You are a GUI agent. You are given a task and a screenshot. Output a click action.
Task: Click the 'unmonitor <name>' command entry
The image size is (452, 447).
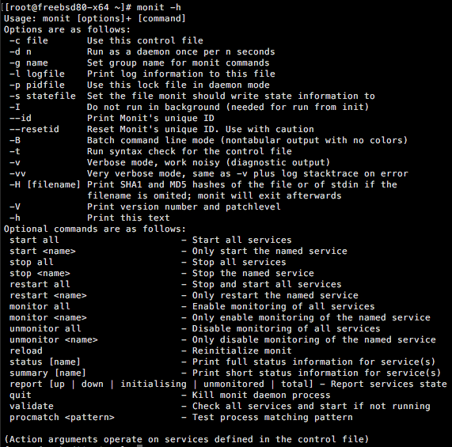[x=54, y=339]
